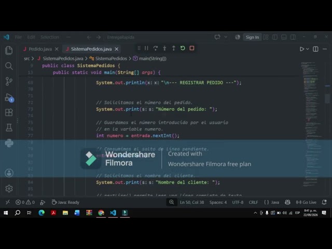
Task: Open the overflow menu ellipsis
Action: click(x=68, y=37)
